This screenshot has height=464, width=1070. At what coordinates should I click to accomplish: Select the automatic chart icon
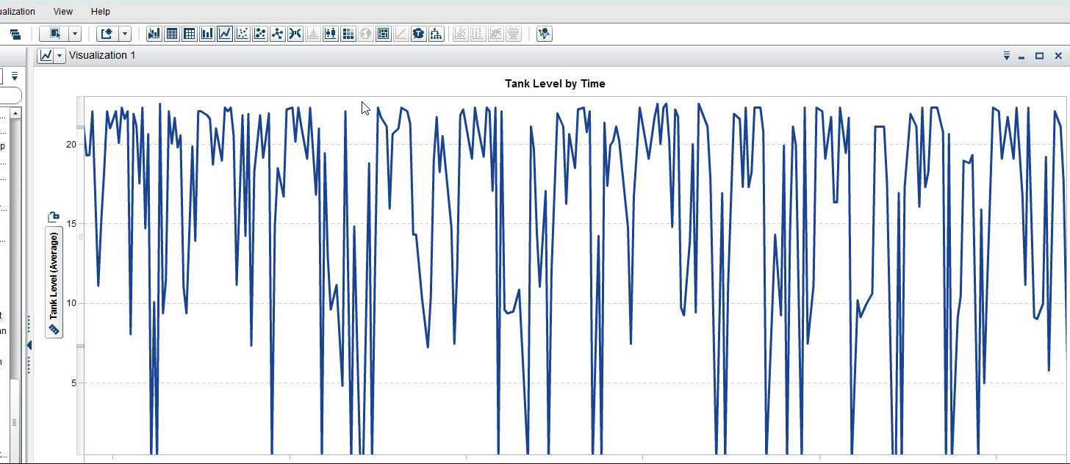point(154,33)
